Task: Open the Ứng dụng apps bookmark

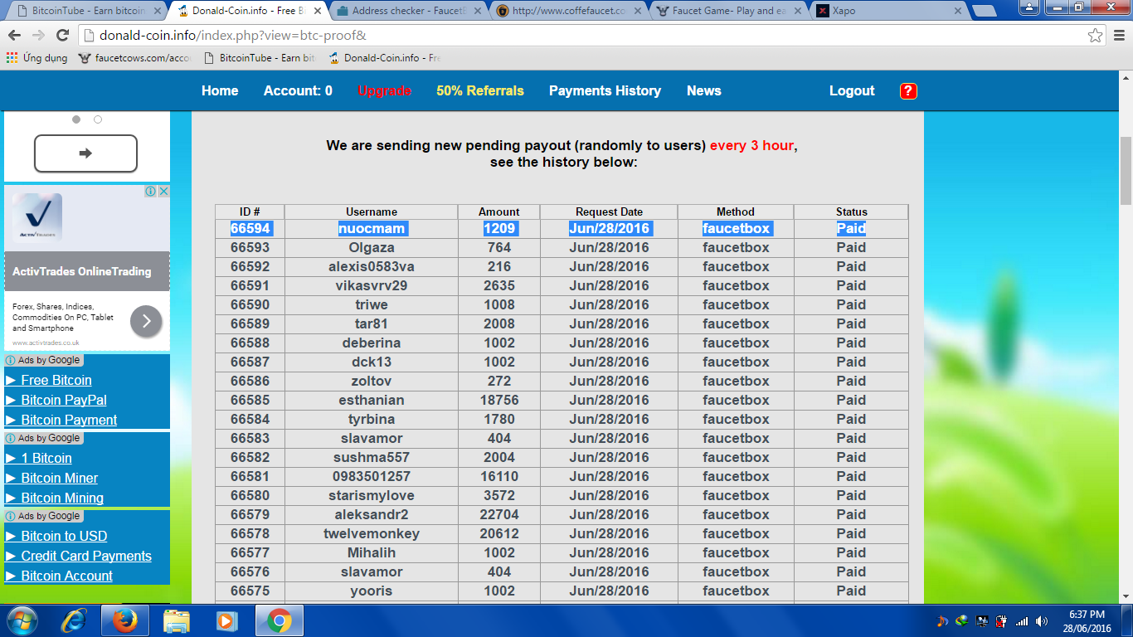Action: [x=37, y=58]
